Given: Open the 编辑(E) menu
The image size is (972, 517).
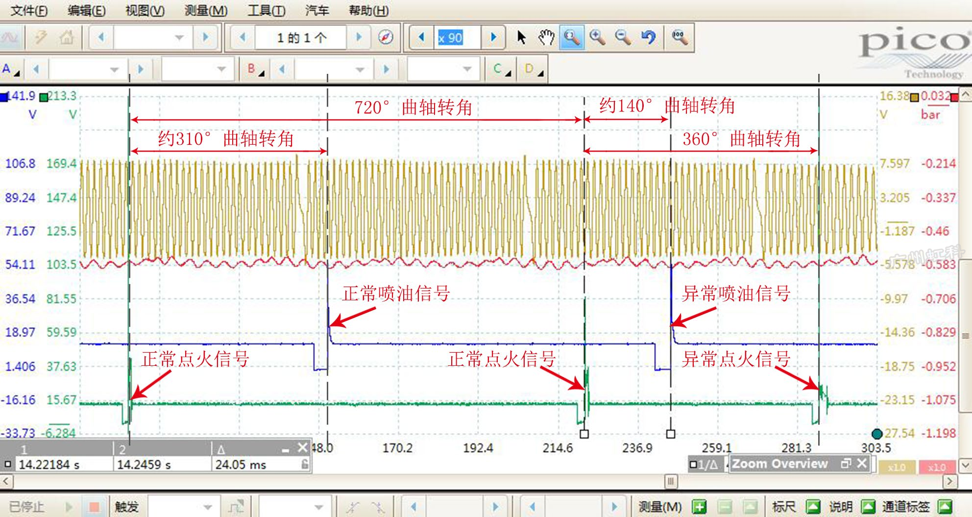Looking at the screenshot, I should (87, 10).
